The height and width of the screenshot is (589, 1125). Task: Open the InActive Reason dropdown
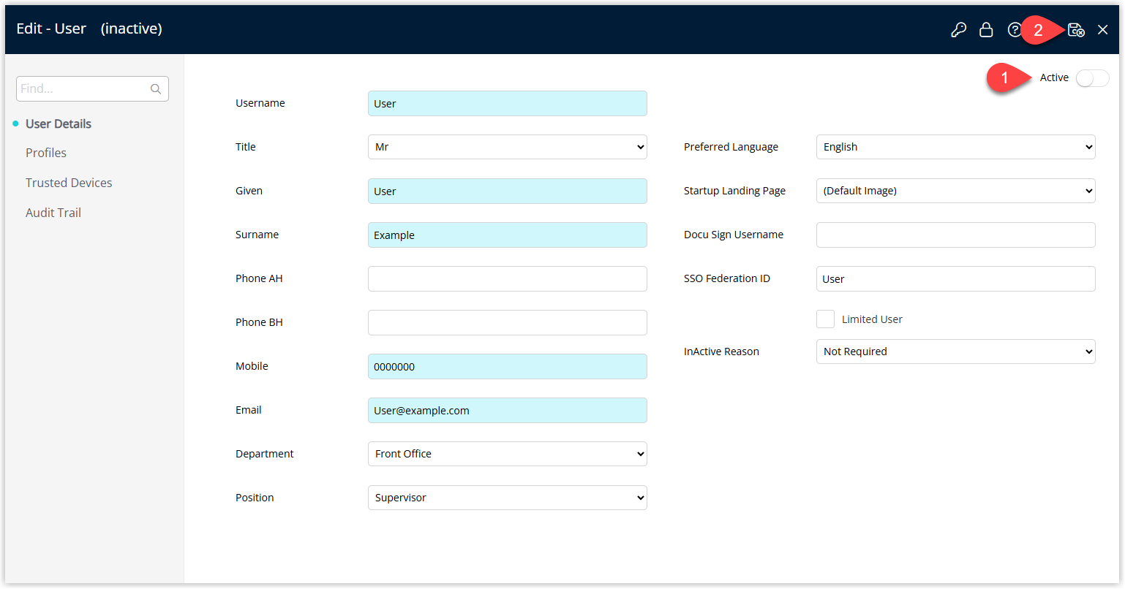pos(955,351)
